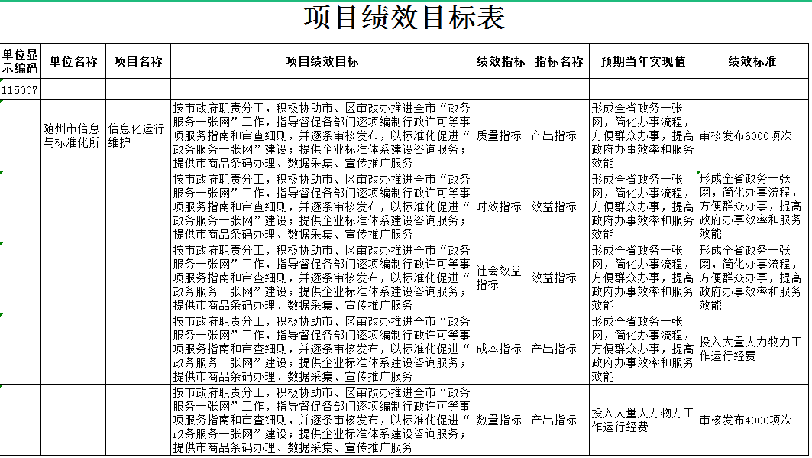Click the 绩效指标 column header

[501, 61]
